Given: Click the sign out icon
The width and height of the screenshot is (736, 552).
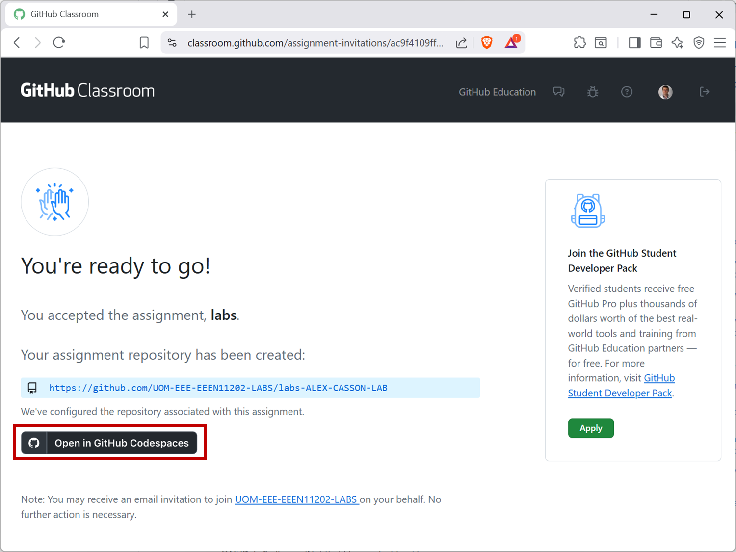Looking at the screenshot, I should 704,92.
